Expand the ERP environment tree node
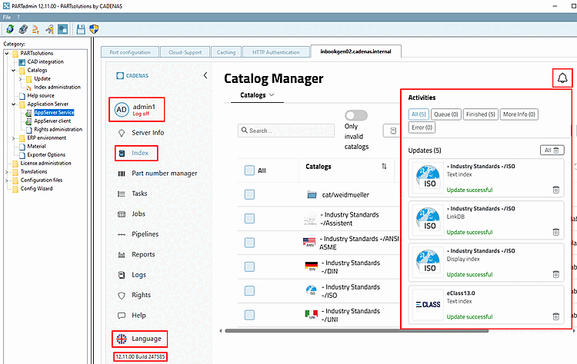577x364 pixels. click(14, 138)
